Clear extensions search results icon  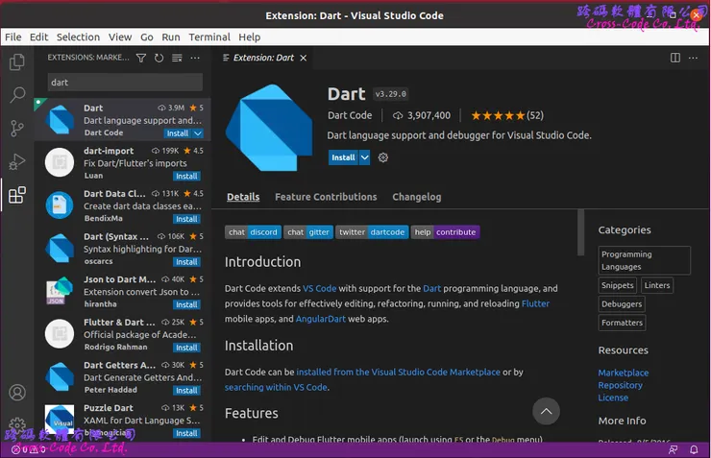click(178, 58)
